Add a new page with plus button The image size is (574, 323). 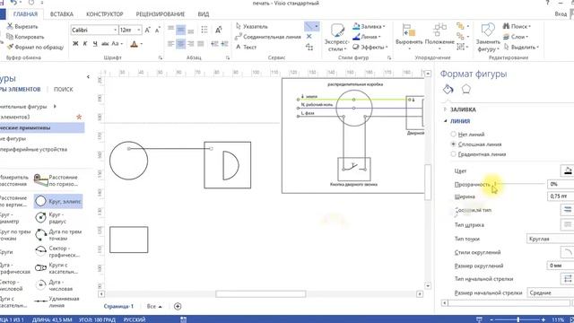click(178, 306)
